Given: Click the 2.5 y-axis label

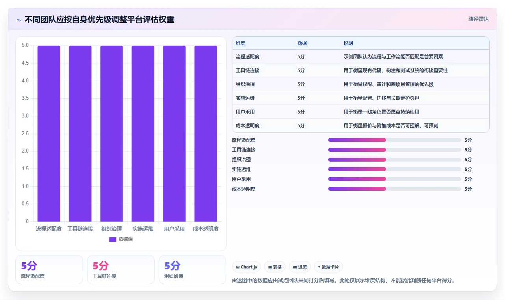Looking at the screenshot, I should pyautogui.click(x=25, y=133).
